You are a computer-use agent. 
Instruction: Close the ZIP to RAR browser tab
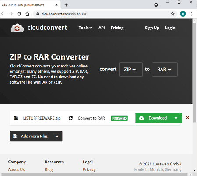(x=56, y=5)
